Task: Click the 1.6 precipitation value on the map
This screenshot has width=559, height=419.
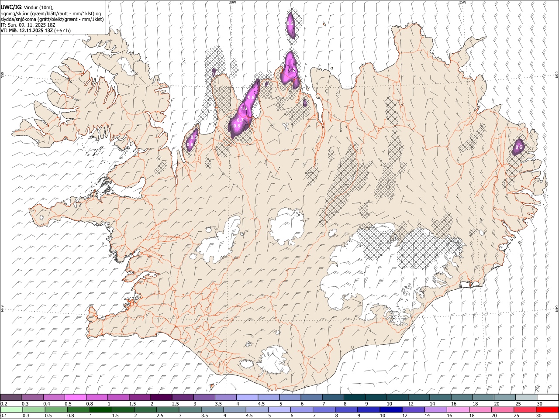Action: point(244,108)
